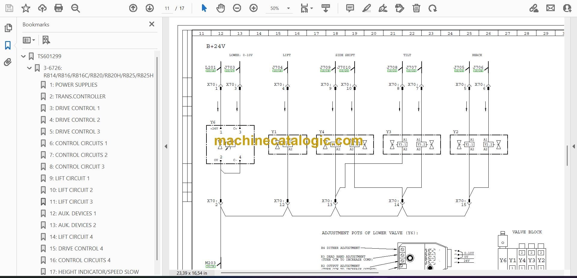This screenshot has height=278, width=577.
Task: Upload the file to cloud storage
Action: click(42, 8)
